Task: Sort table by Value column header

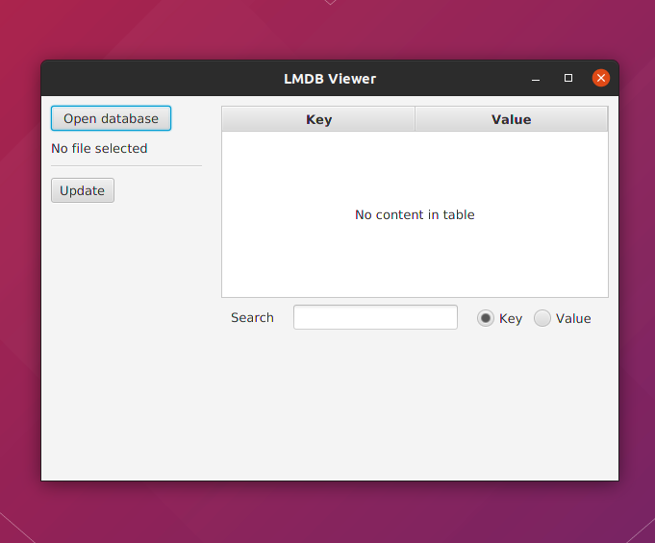Action: tap(512, 119)
